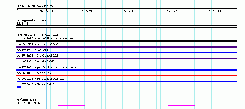245x109 pixels.
Task: Select the blue nsv5559276 variant bar
Action: click(x=127, y=81)
